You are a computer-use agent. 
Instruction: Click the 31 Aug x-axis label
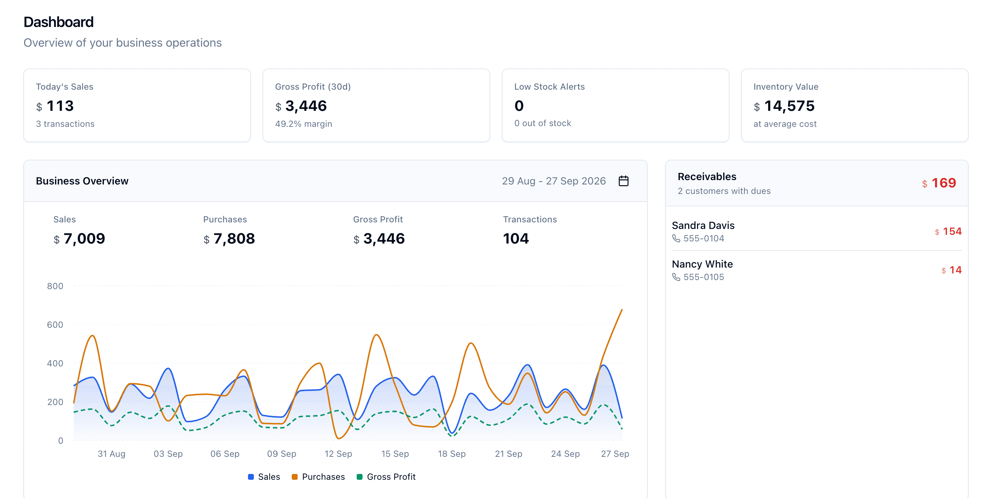tap(111, 454)
